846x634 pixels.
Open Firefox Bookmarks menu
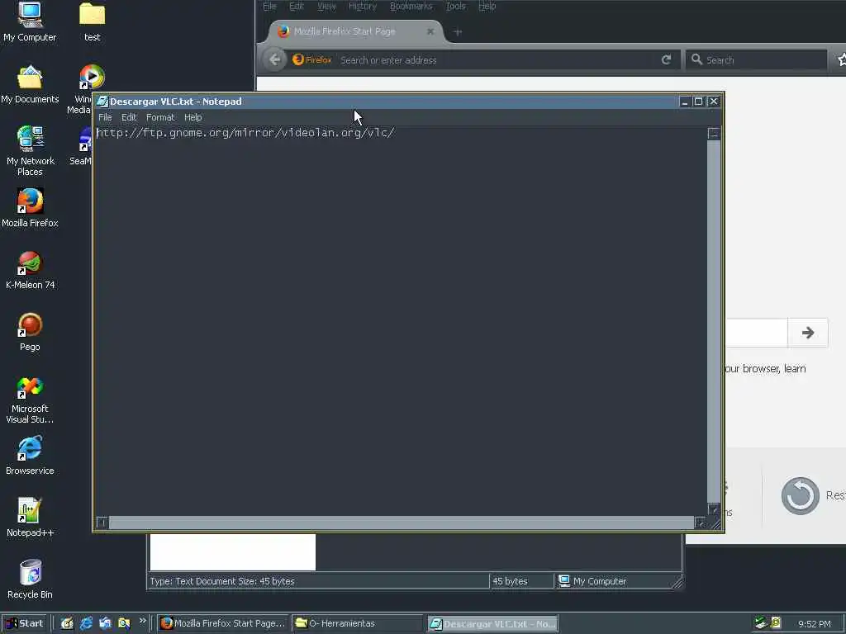[411, 6]
